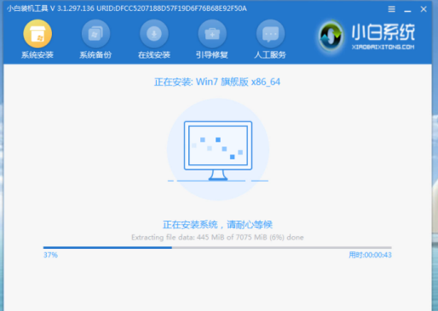This screenshot has width=438, height=311.
Task: Select the 在线安装 online install icon
Action: coord(154,34)
